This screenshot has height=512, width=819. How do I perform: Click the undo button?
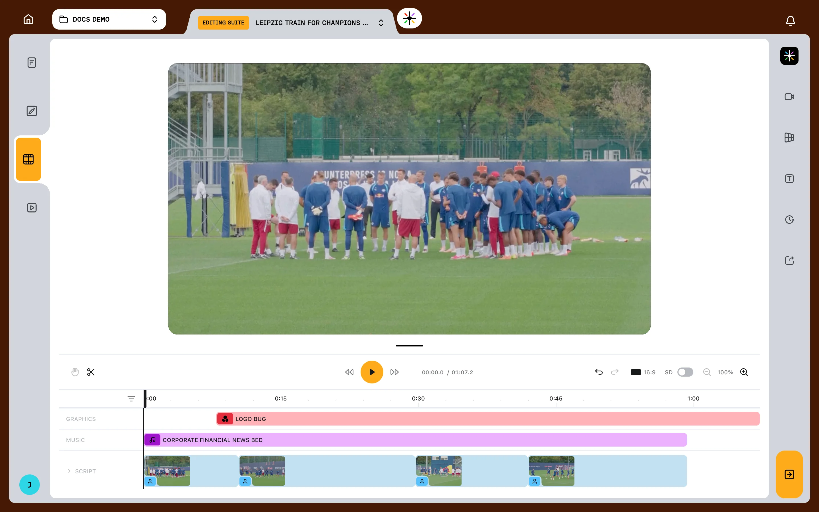(x=599, y=372)
